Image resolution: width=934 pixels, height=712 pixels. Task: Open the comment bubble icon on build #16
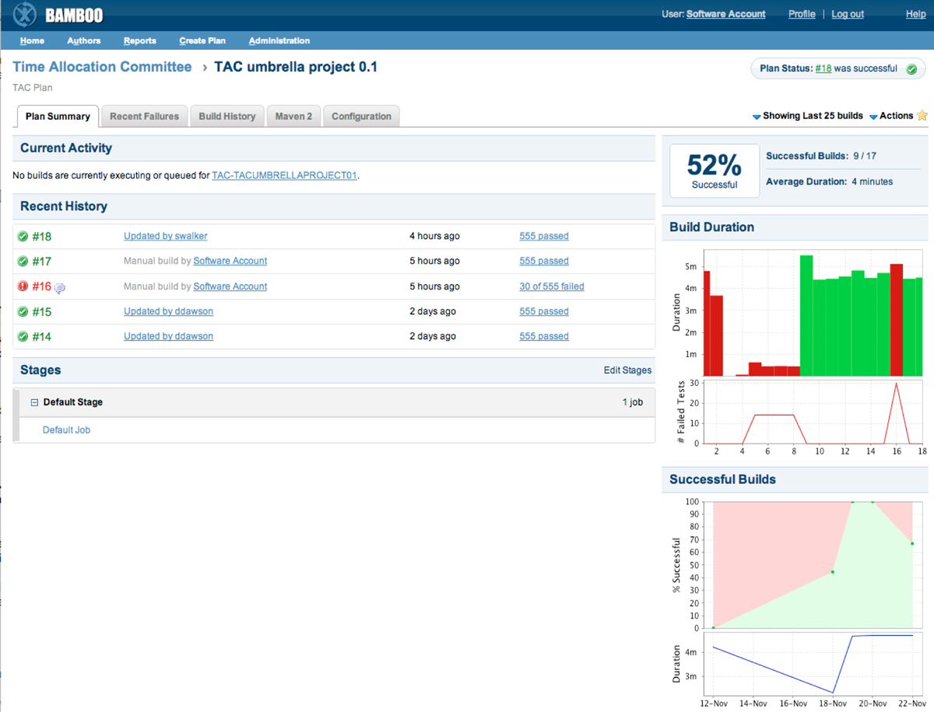tap(60, 288)
